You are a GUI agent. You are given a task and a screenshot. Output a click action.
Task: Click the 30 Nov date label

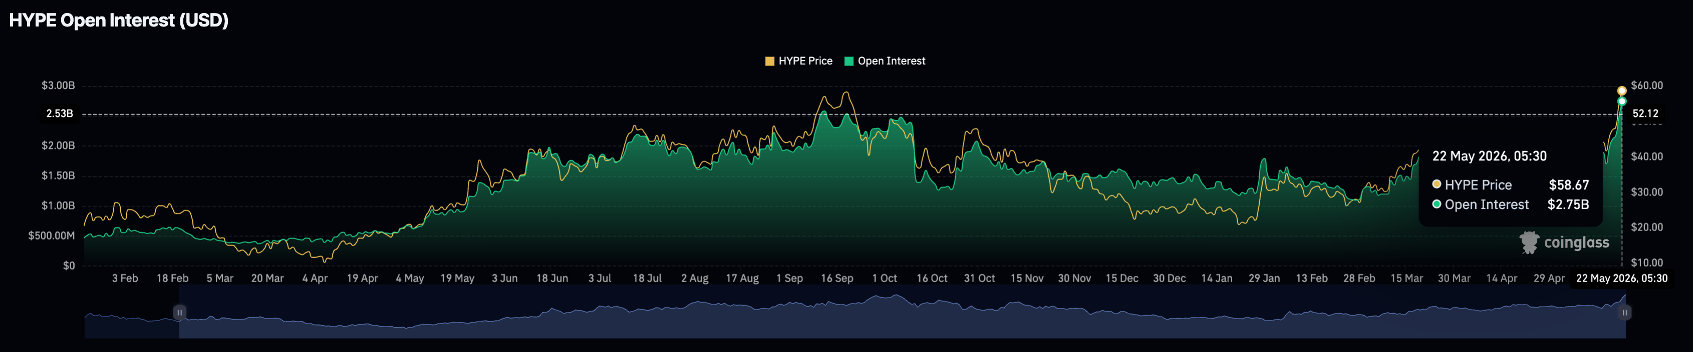1074,278
